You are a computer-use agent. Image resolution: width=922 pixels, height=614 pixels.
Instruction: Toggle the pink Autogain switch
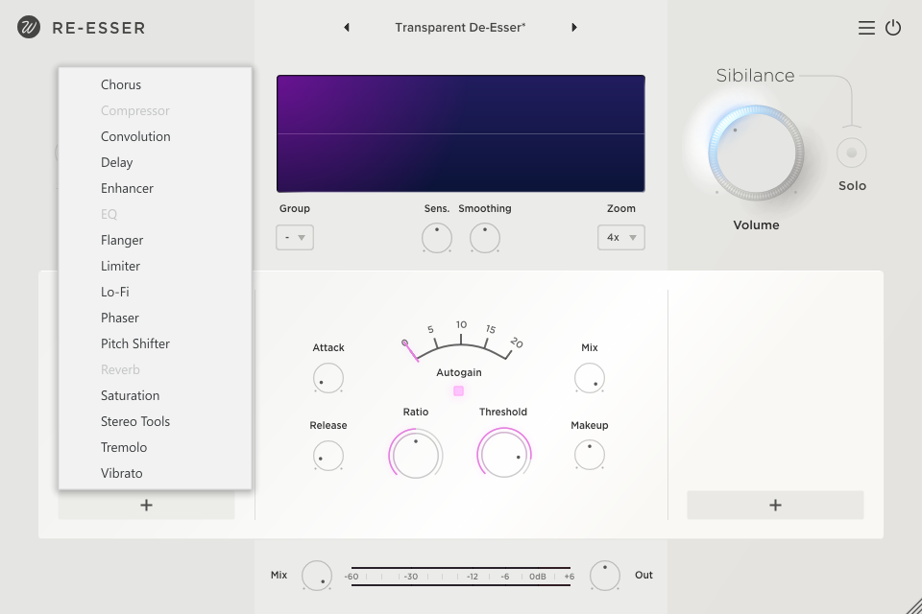tap(459, 390)
